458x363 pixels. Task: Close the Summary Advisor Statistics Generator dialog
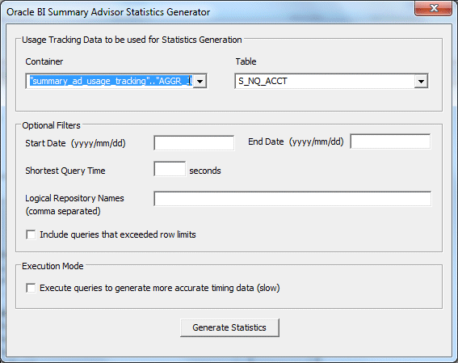pos(434,9)
